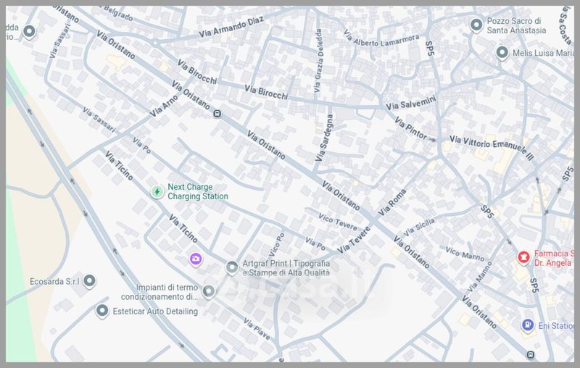Click the bus stop icon near Via Arno

click(x=217, y=112)
